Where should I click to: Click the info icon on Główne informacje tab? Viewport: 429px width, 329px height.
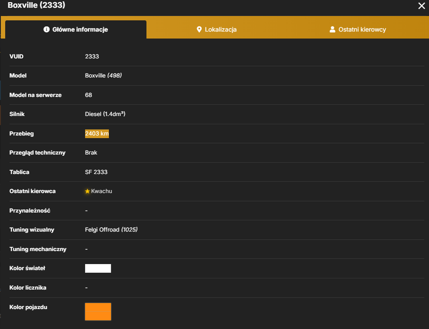(46, 29)
